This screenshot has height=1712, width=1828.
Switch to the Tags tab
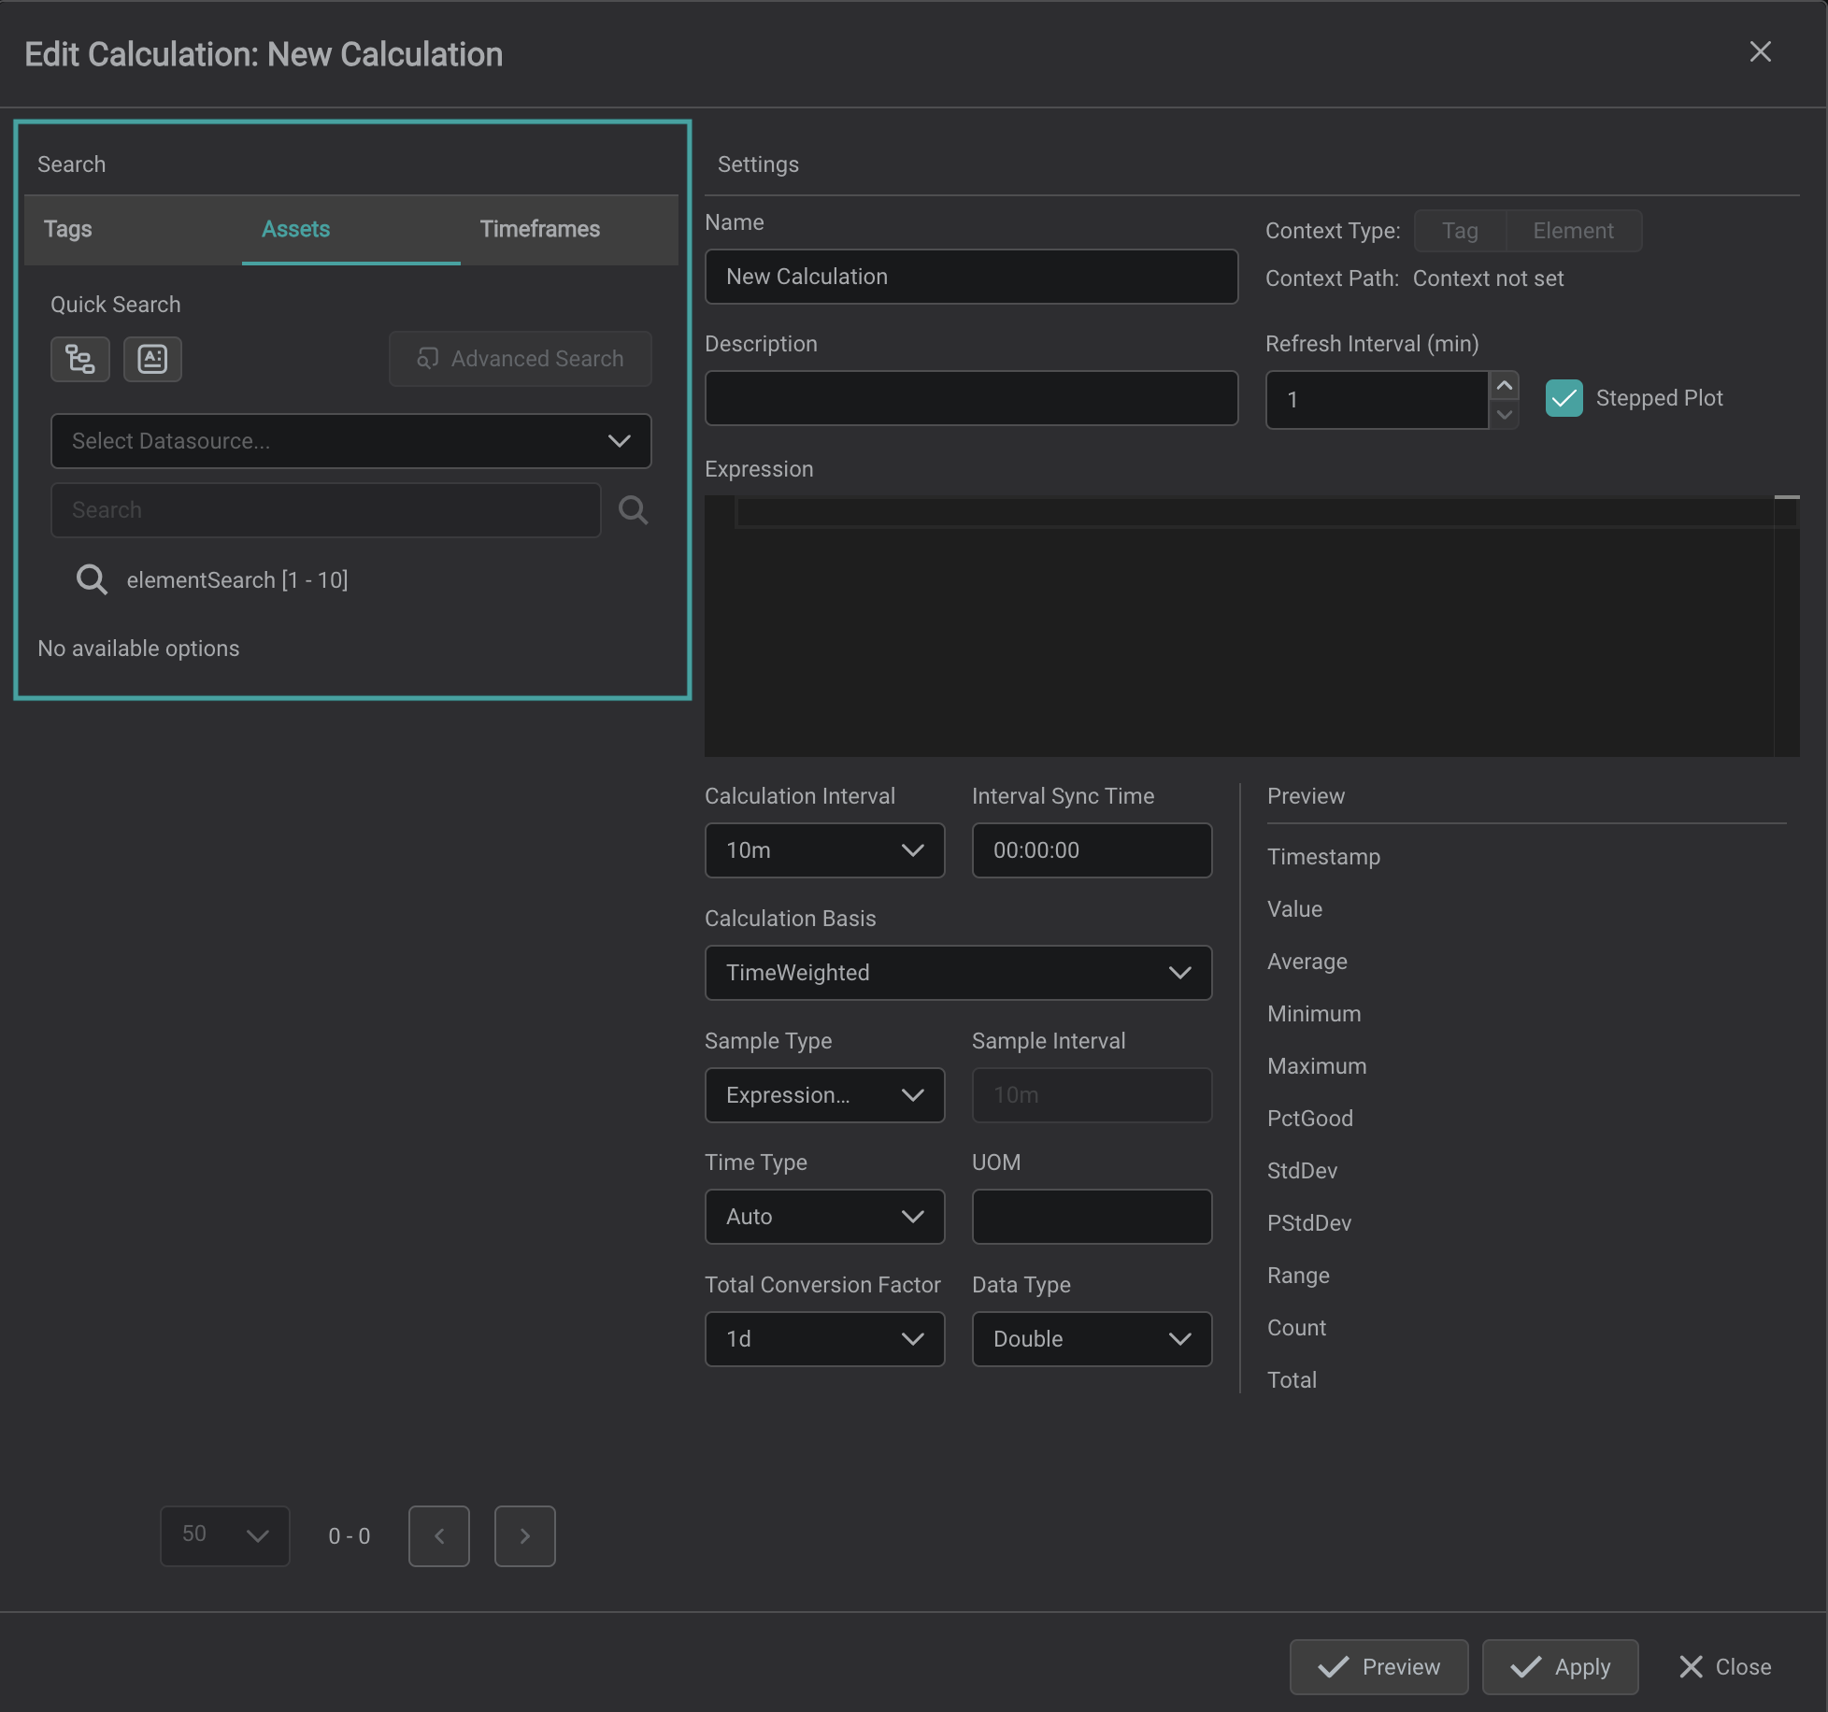[133, 230]
